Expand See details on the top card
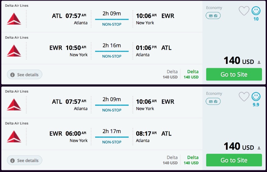Viewport: 267px width, 172px height. pos(25,75)
